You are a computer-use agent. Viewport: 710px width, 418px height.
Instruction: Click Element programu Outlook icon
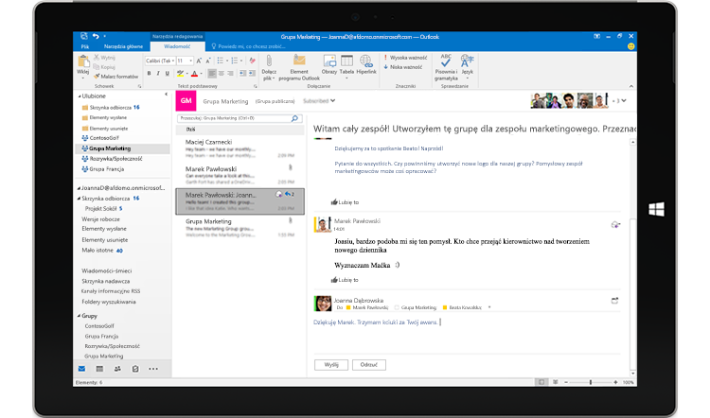(x=299, y=61)
